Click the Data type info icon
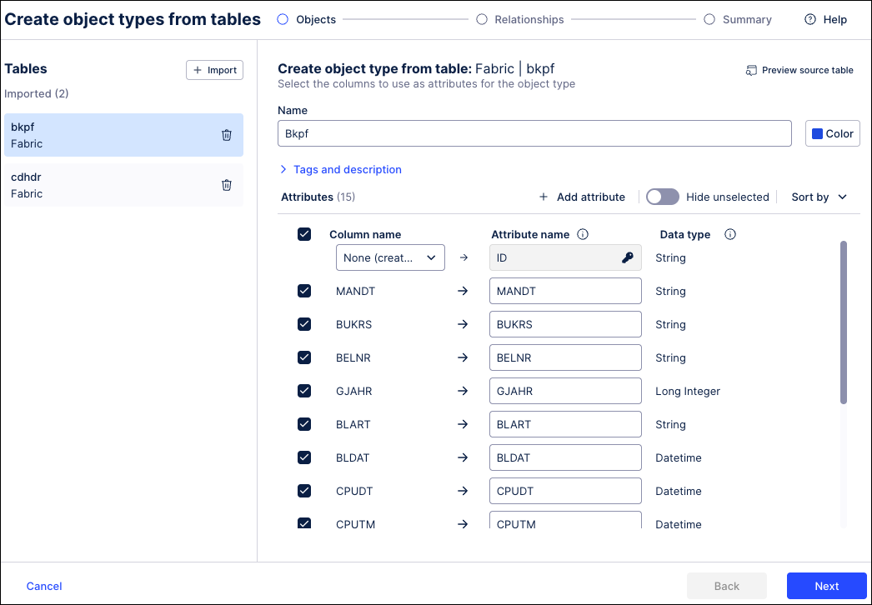The image size is (872, 605). (729, 233)
